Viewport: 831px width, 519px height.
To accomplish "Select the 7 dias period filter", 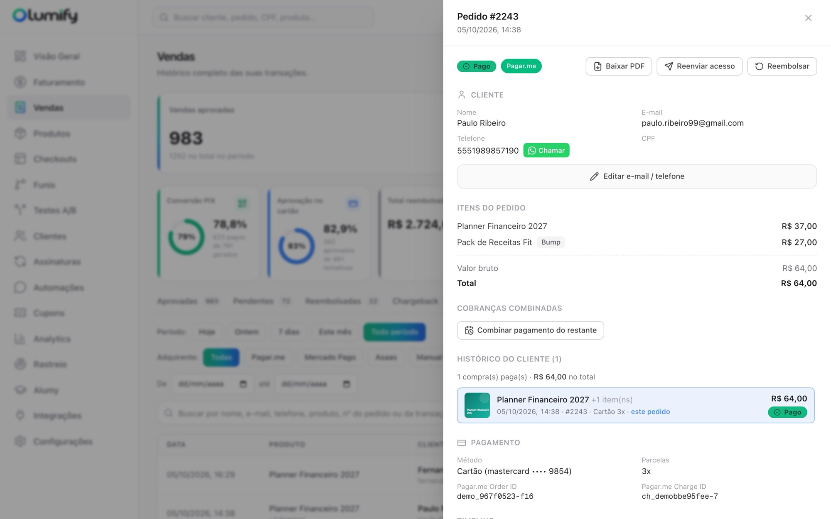I will point(289,332).
